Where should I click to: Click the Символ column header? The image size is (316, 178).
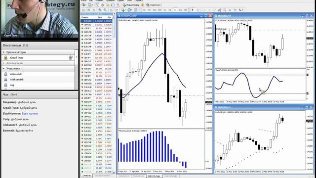click(85, 17)
